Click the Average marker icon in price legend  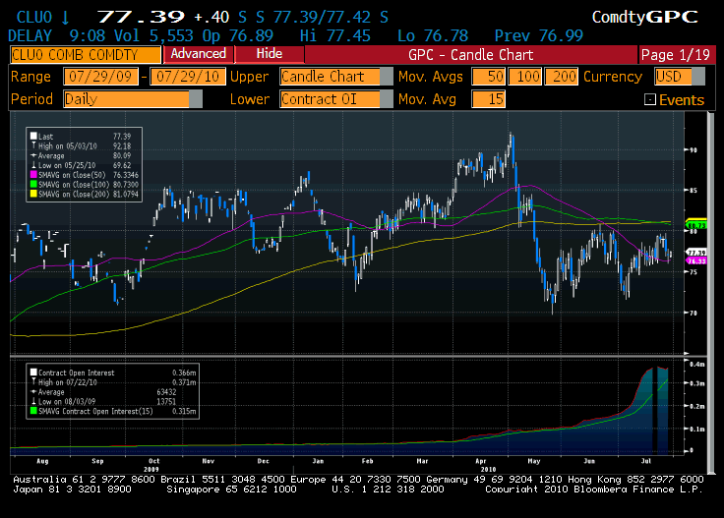click(33, 154)
